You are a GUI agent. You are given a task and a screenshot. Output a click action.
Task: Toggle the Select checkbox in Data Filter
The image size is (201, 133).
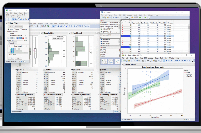[x=8, y=29]
